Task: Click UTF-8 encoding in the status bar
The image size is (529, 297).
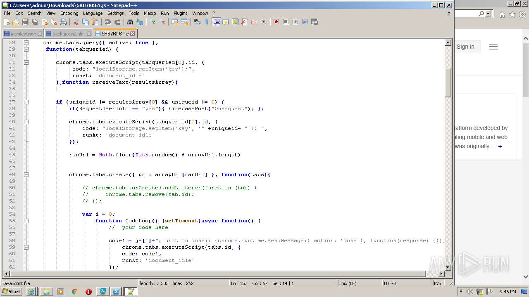Action: (390, 283)
